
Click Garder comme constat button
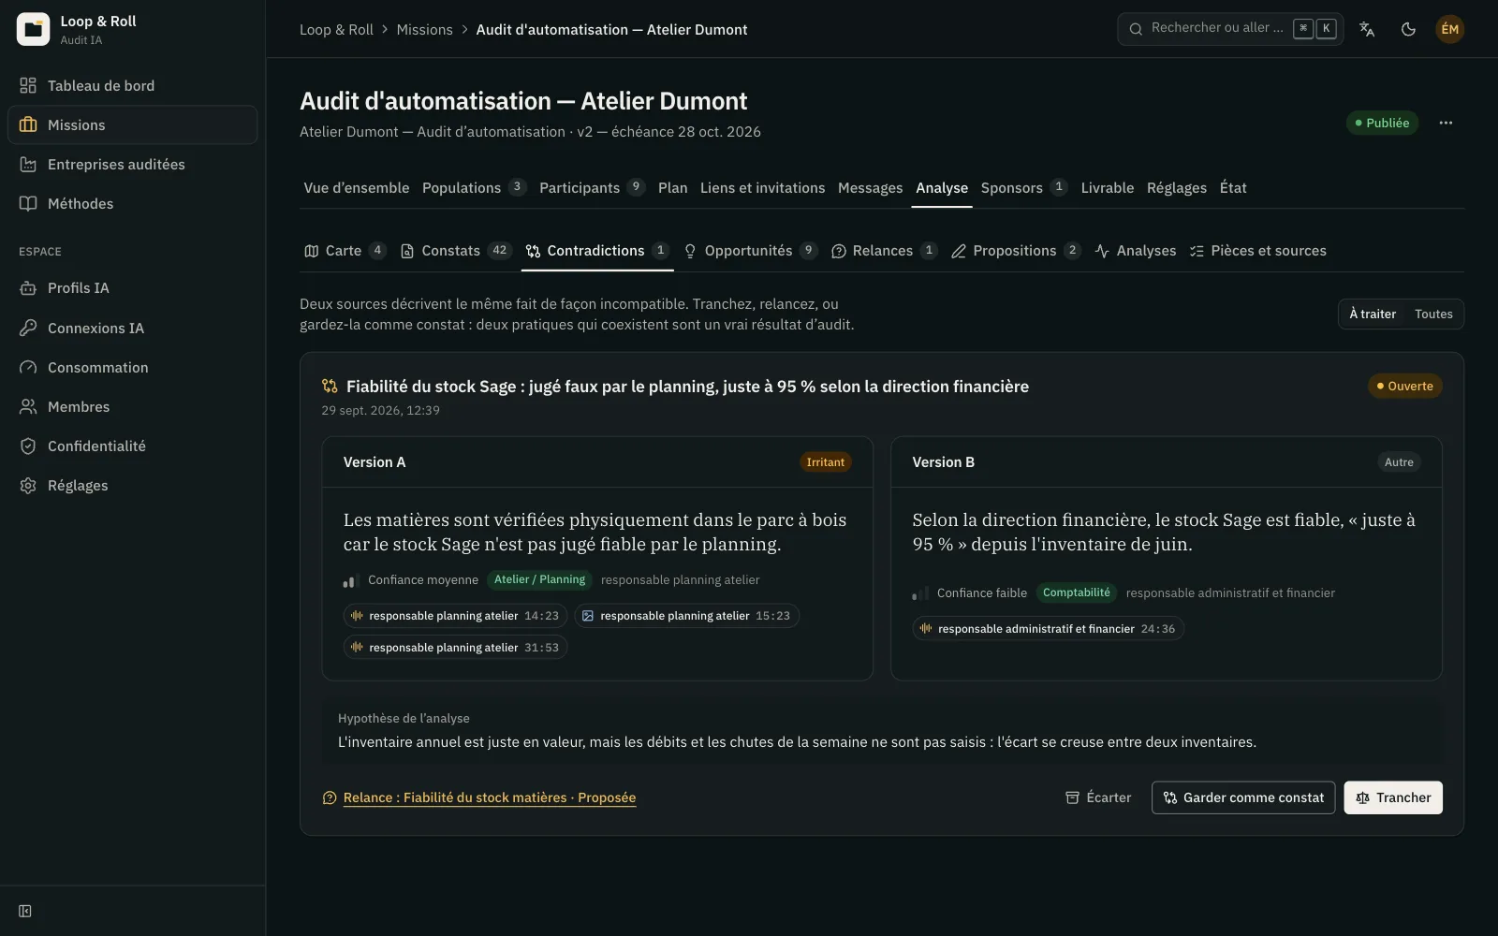1243,797
